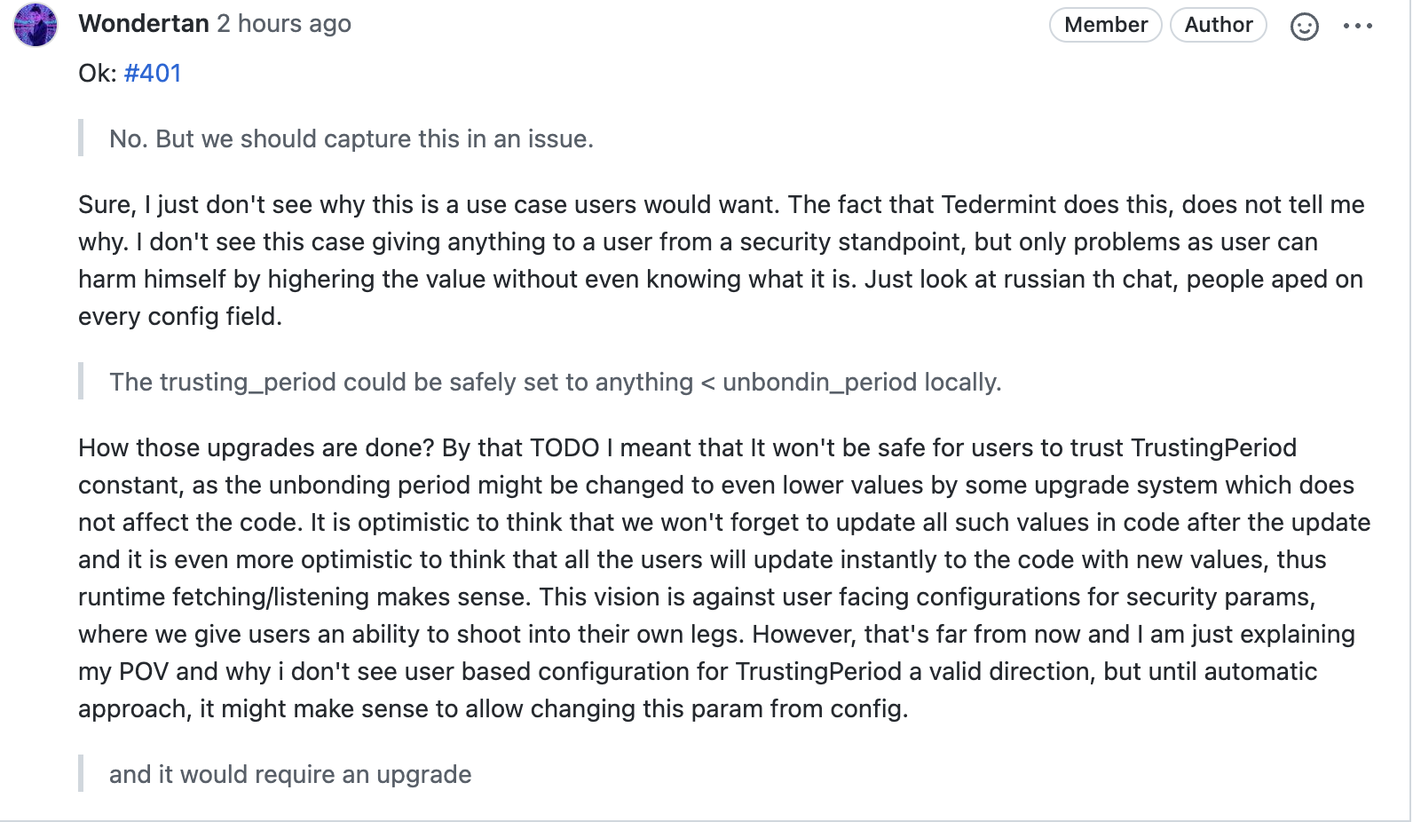Open the emoji reaction picker smiley icon
1413x822 pixels.
1304,27
